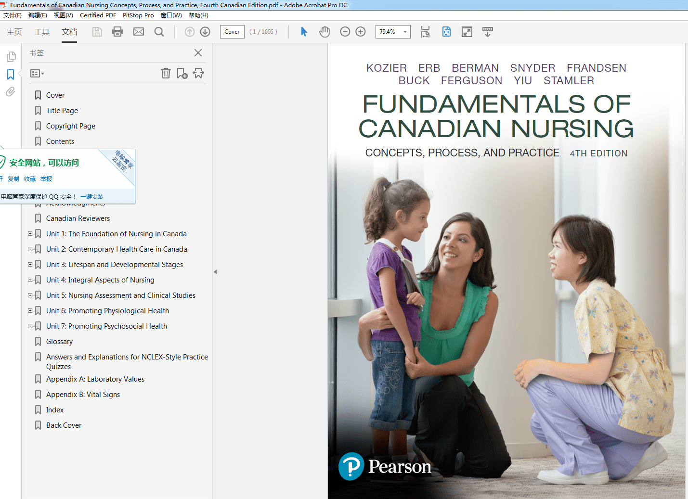Close the bookmarks panel
688x499 pixels.
(198, 53)
